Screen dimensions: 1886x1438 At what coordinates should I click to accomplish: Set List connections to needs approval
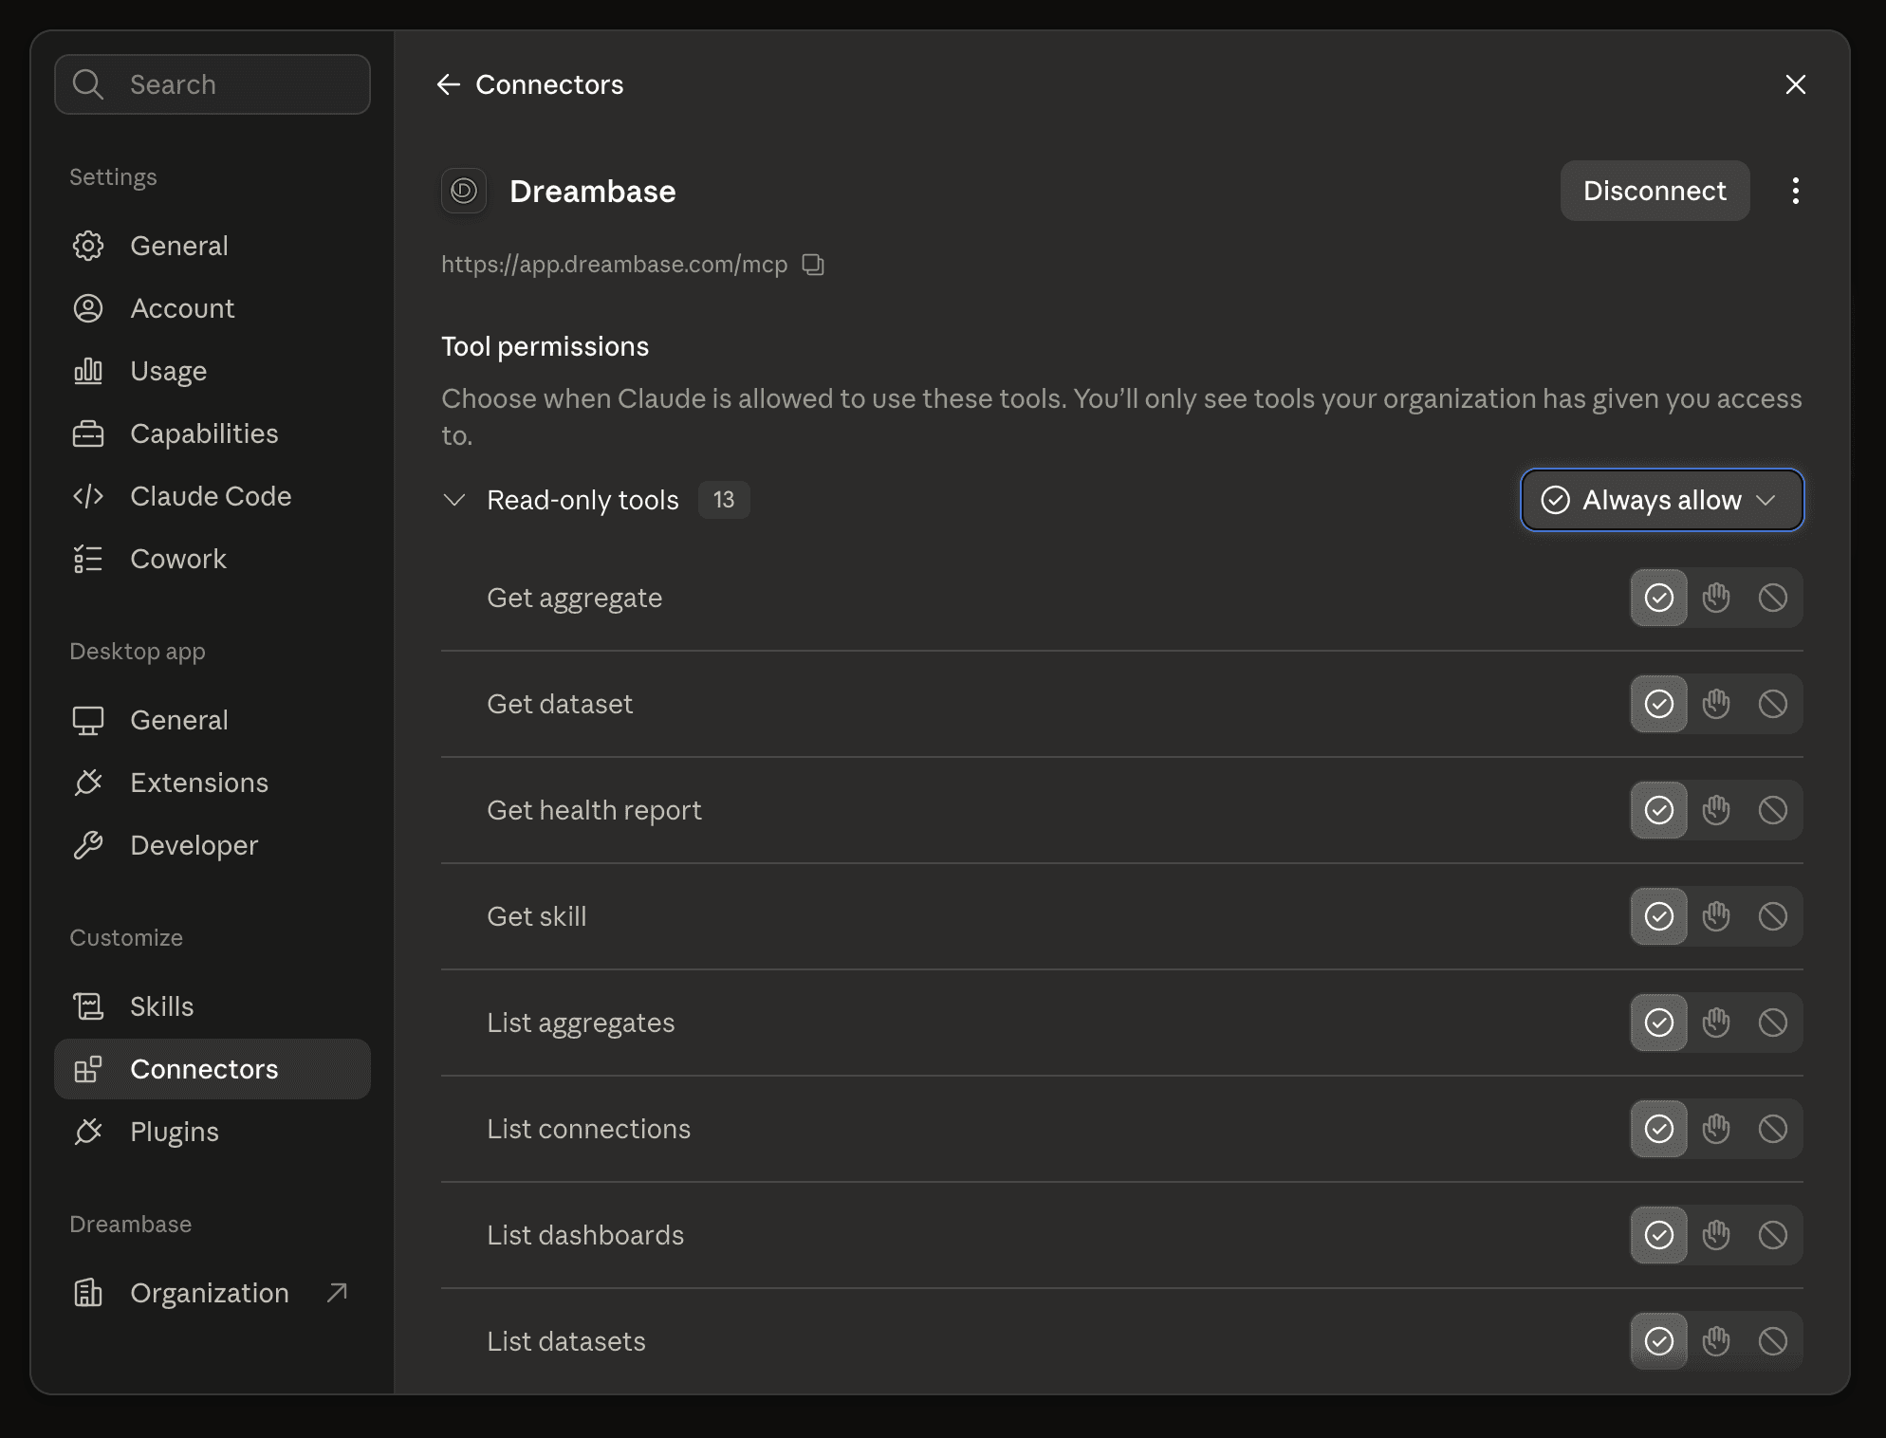tap(1716, 1129)
